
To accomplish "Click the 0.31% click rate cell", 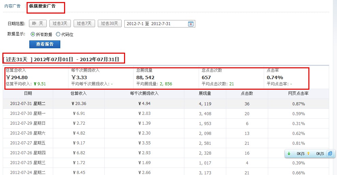I will [298, 124].
